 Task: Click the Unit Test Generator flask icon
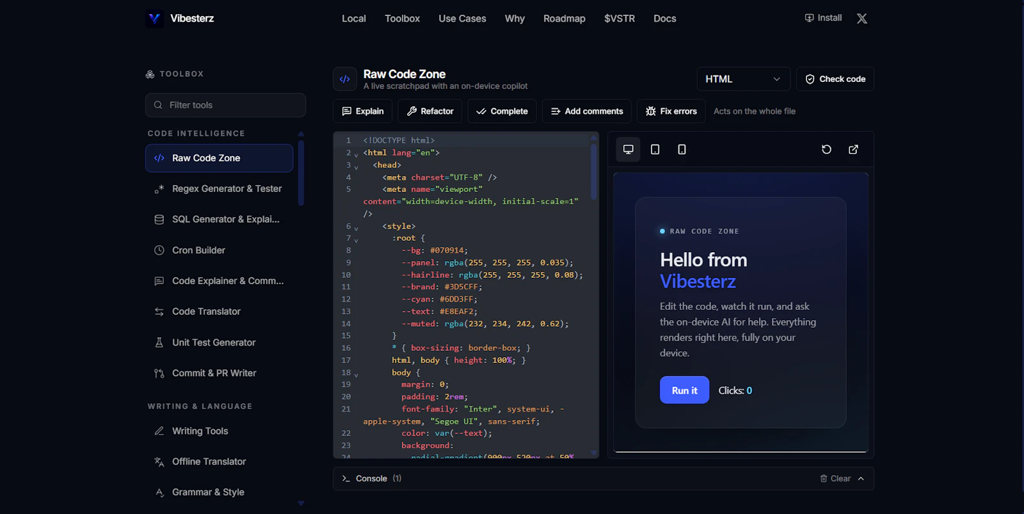coord(159,342)
